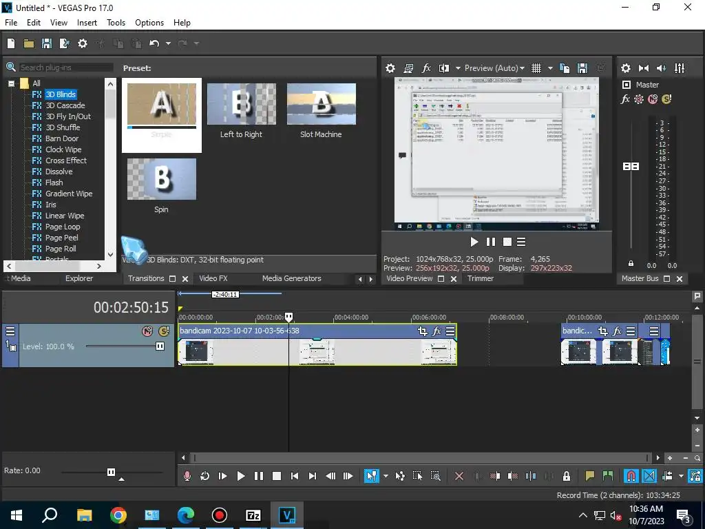Select the Normal Edit tool
The image size is (705, 529).
click(x=371, y=476)
